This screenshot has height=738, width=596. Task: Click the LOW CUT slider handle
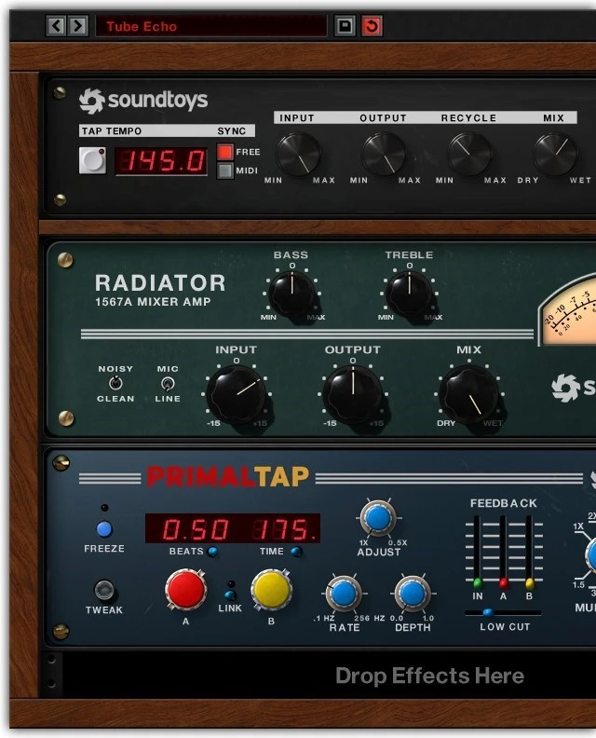tap(488, 613)
